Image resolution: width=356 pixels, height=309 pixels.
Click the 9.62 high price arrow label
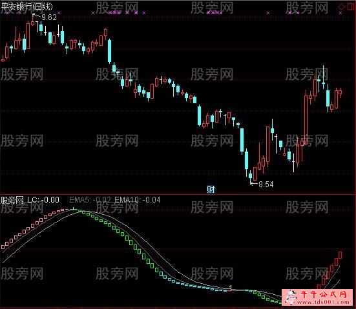(x=45, y=17)
